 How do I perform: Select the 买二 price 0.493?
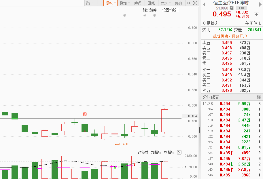pos(227,75)
